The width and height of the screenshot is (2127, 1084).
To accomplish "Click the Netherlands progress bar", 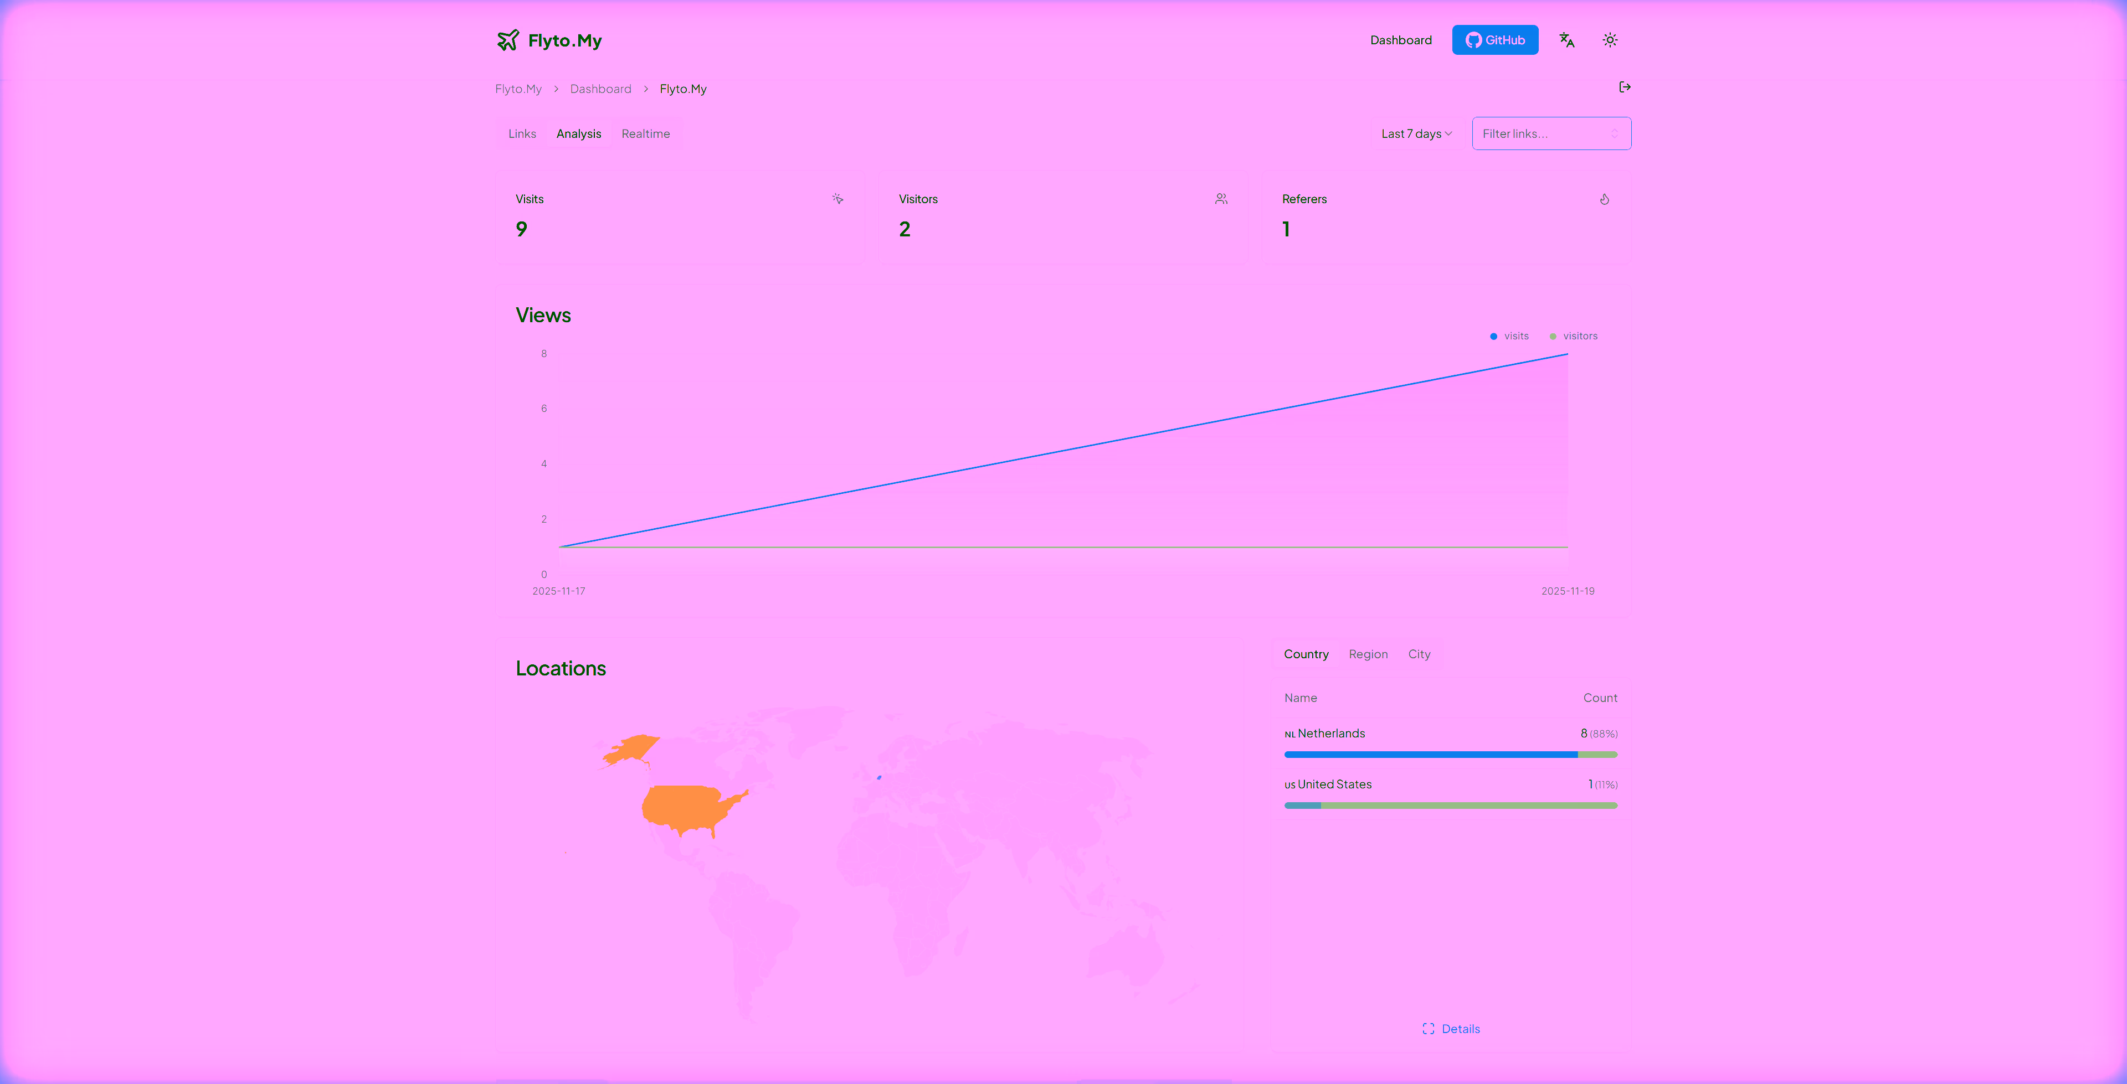I will coord(1450,755).
